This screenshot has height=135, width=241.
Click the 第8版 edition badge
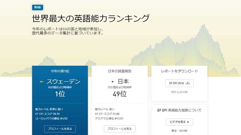[38, 7]
